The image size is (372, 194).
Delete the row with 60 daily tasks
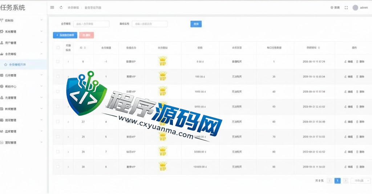(x=360, y=107)
